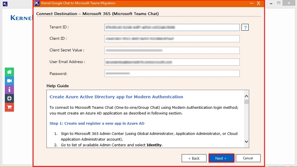The image size is (297, 167).
Task: Close the migration dialog with X
Action: click(x=258, y=3)
